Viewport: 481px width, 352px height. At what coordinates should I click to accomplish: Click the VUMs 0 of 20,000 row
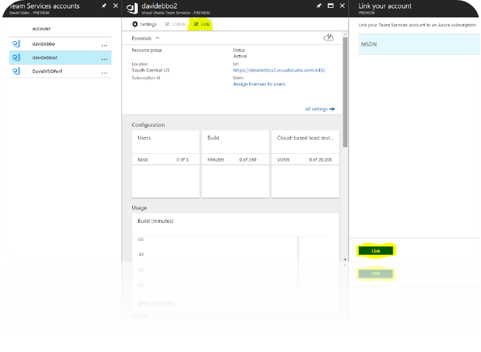tap(305, 160)
